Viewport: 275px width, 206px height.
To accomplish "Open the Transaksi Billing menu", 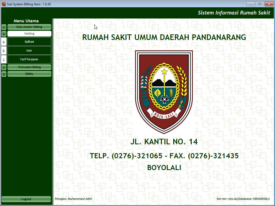I will (x=29, y=67).
